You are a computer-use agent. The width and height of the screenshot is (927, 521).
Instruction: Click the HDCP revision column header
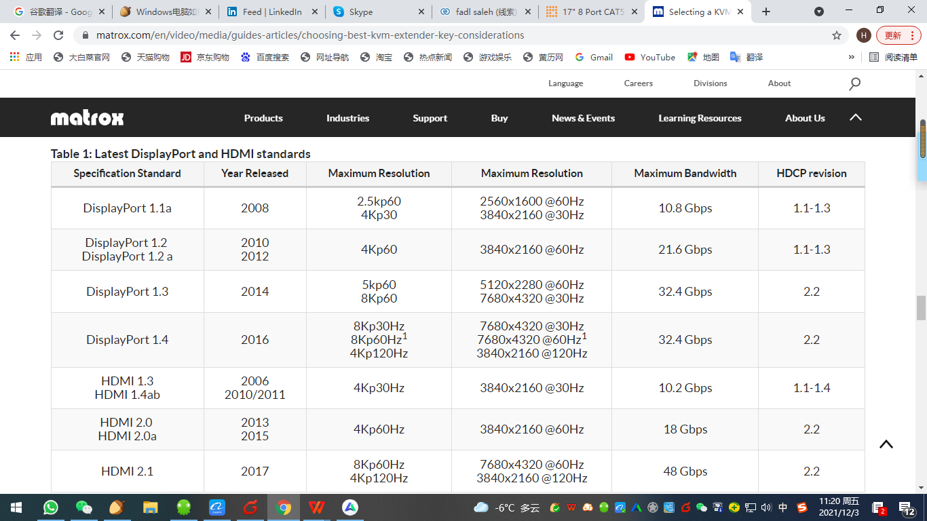812,174
